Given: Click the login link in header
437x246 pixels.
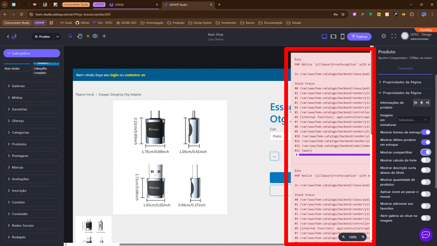Looking at the screenshot, I should tap(114, 75).
